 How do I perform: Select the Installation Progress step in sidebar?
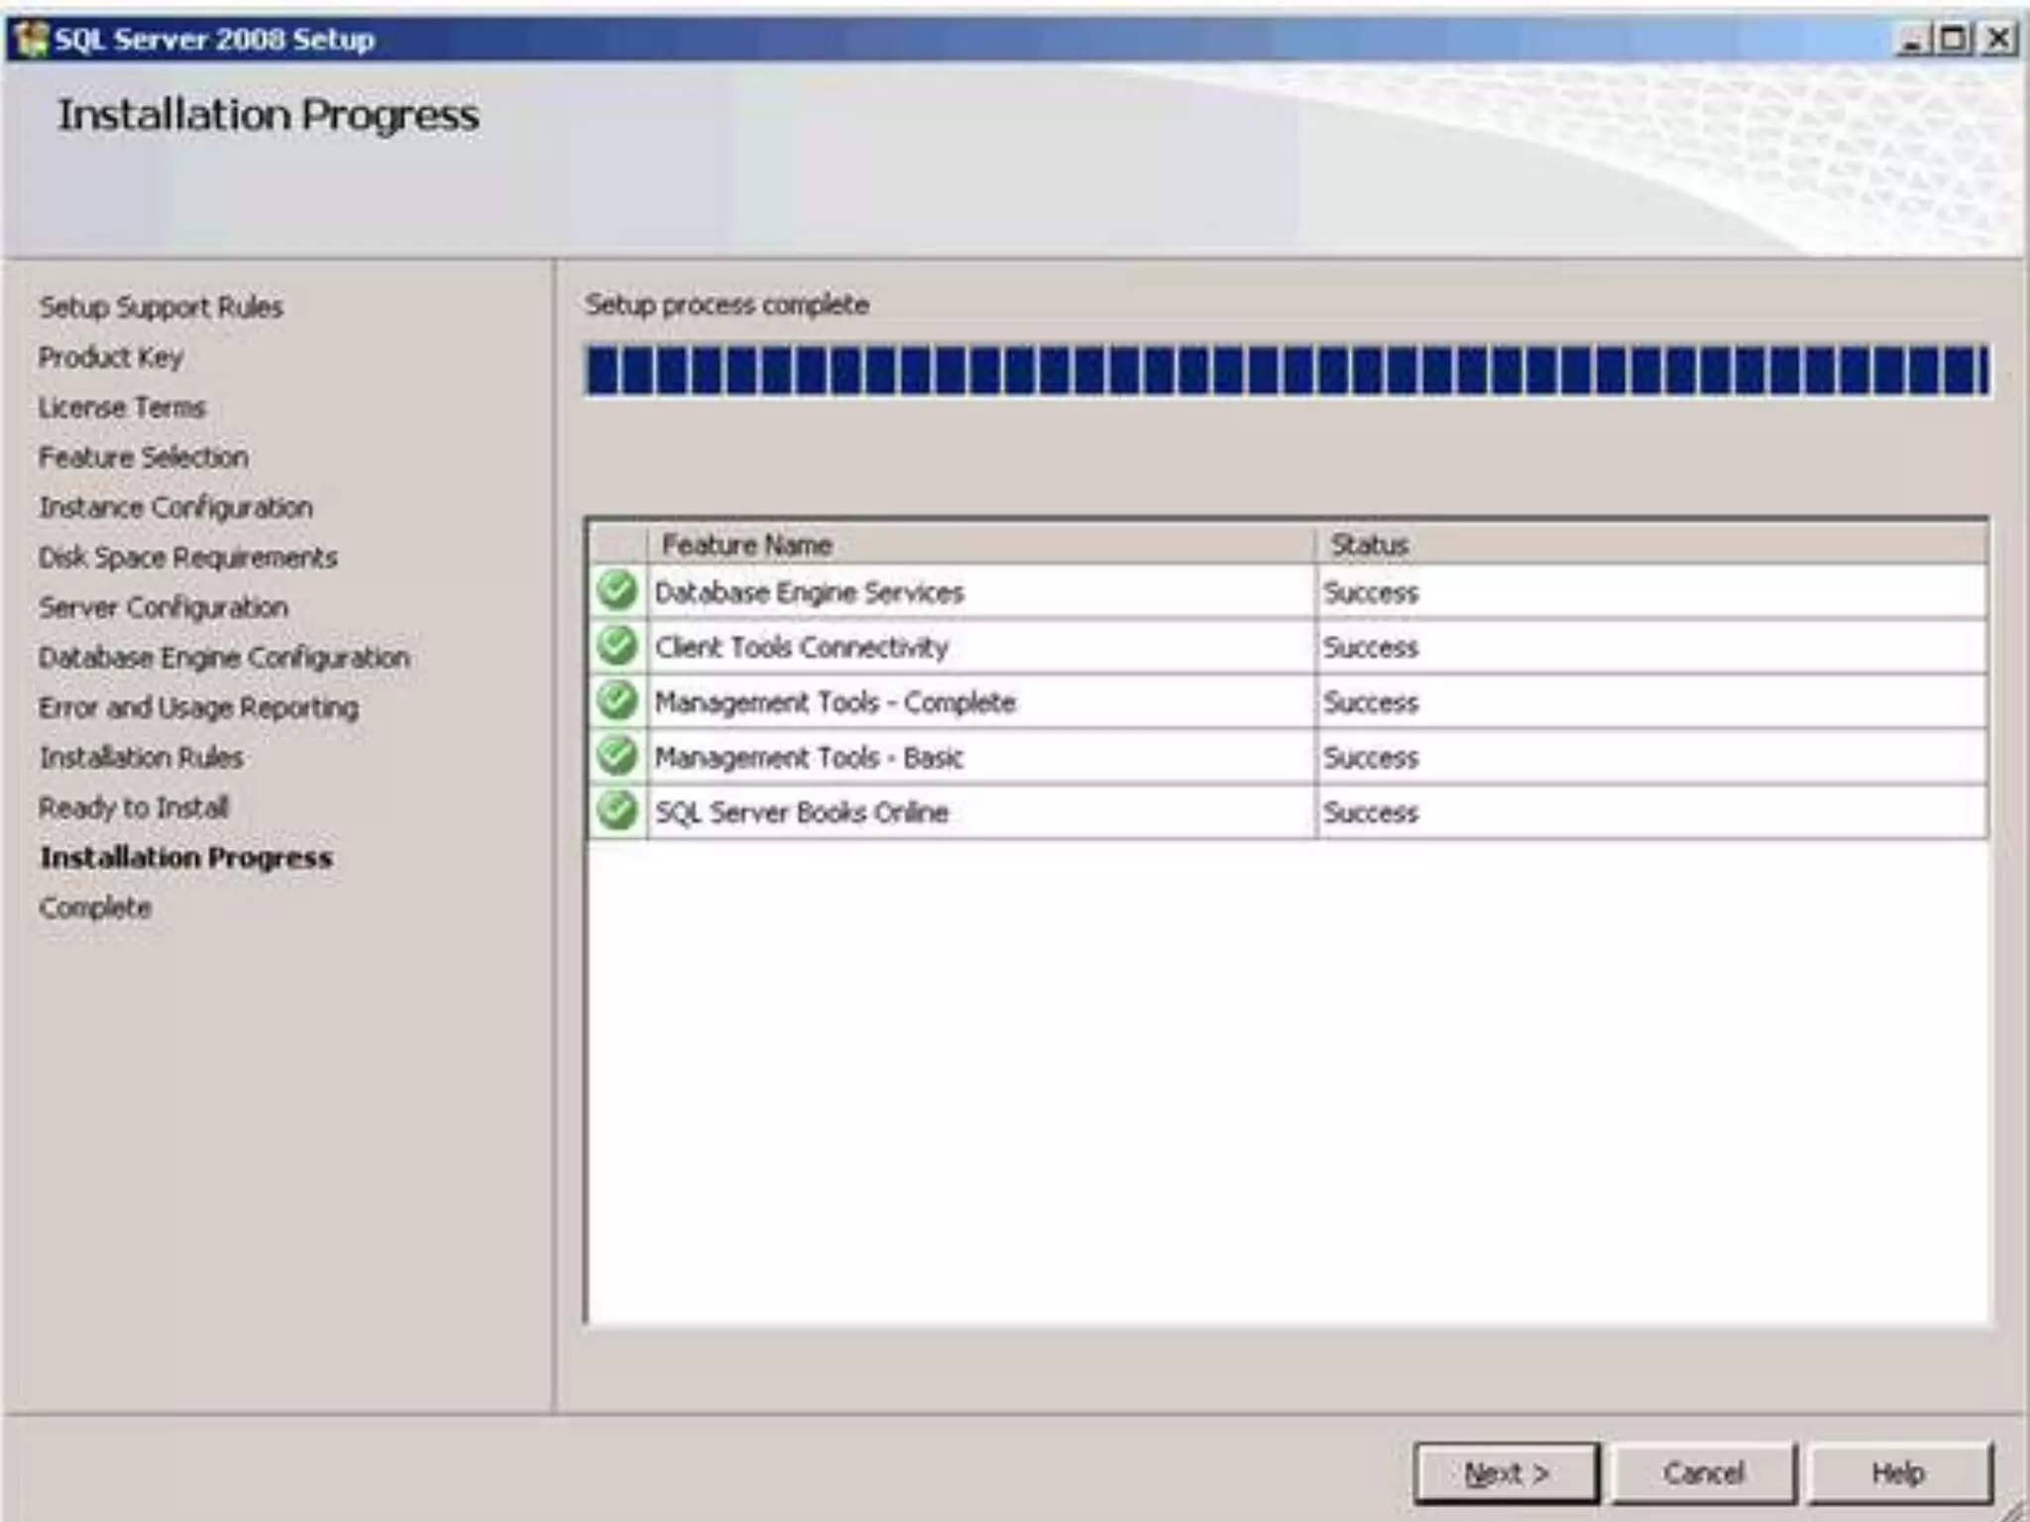coord(185,858)
